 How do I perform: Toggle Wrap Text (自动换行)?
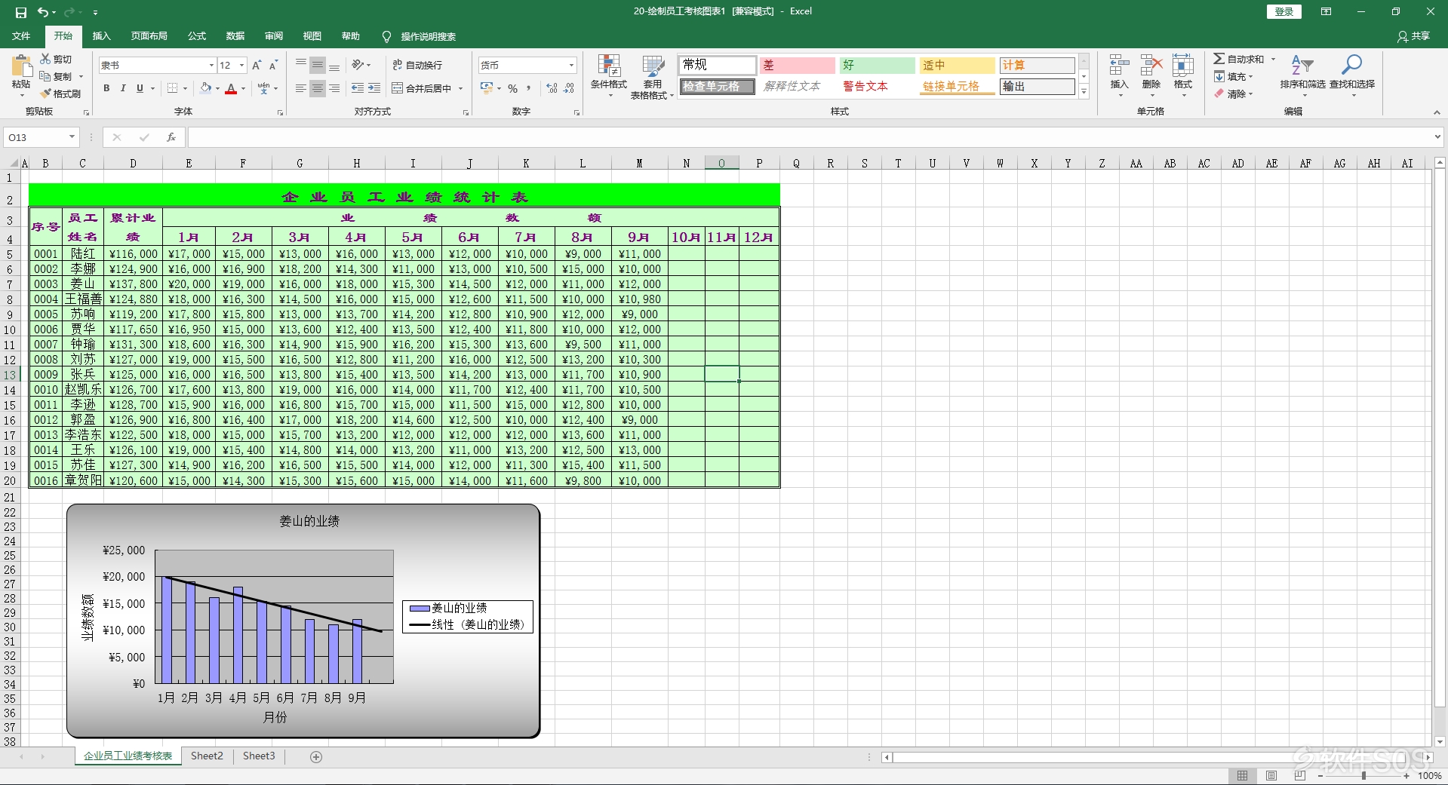pos(417,66)
